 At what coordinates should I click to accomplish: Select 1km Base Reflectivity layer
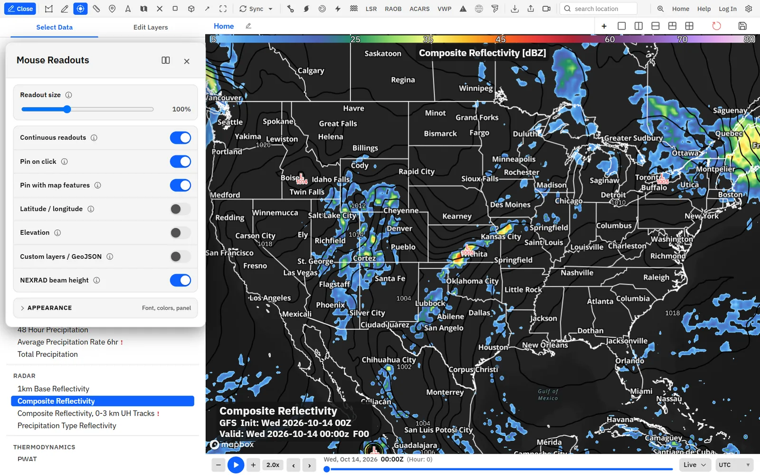(53, 389)
